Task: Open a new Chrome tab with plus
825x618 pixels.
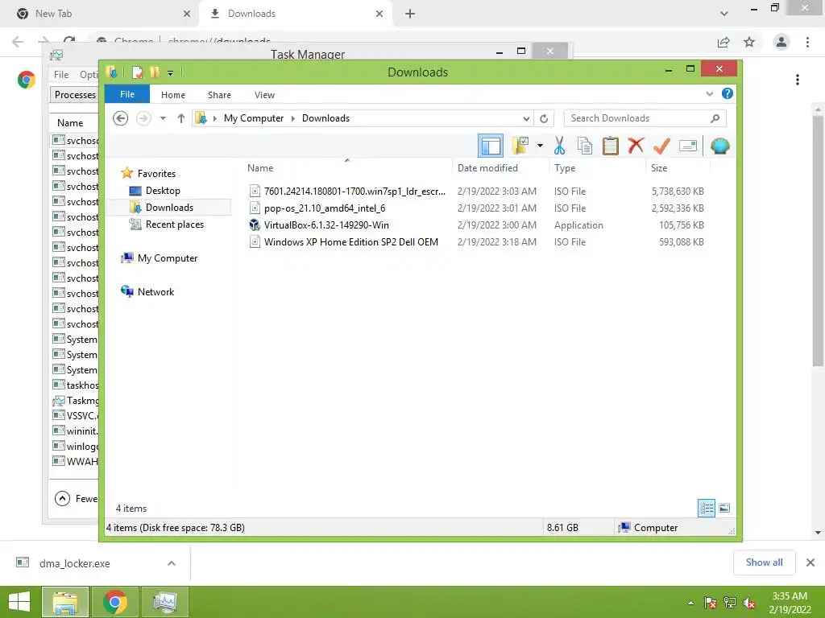Action: pos(410,14)
